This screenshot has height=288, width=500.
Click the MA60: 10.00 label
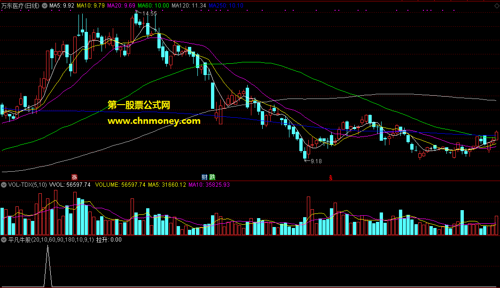click(153, 6)
